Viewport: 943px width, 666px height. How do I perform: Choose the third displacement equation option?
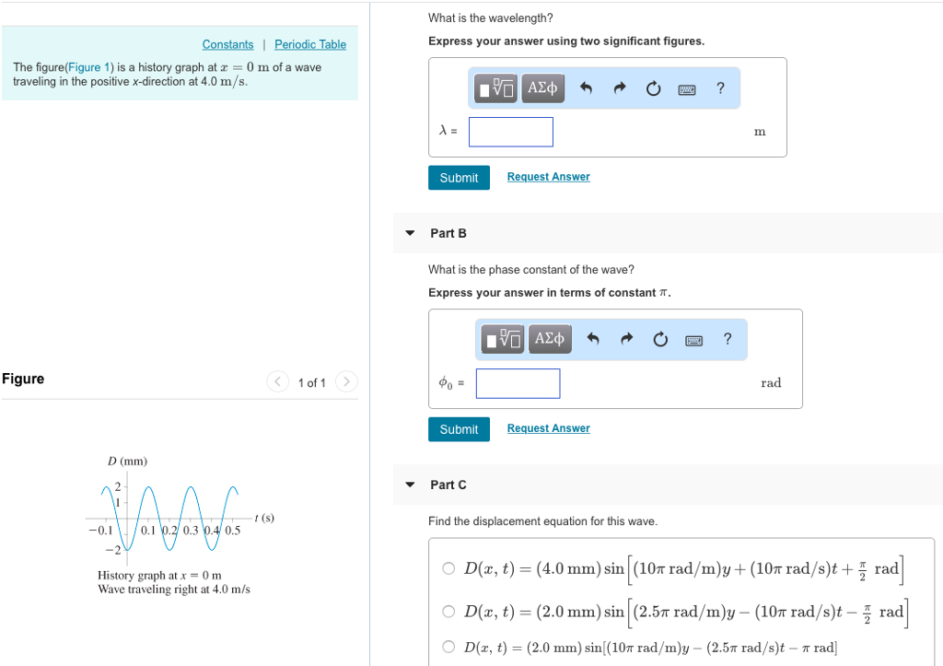coord(448,648)
